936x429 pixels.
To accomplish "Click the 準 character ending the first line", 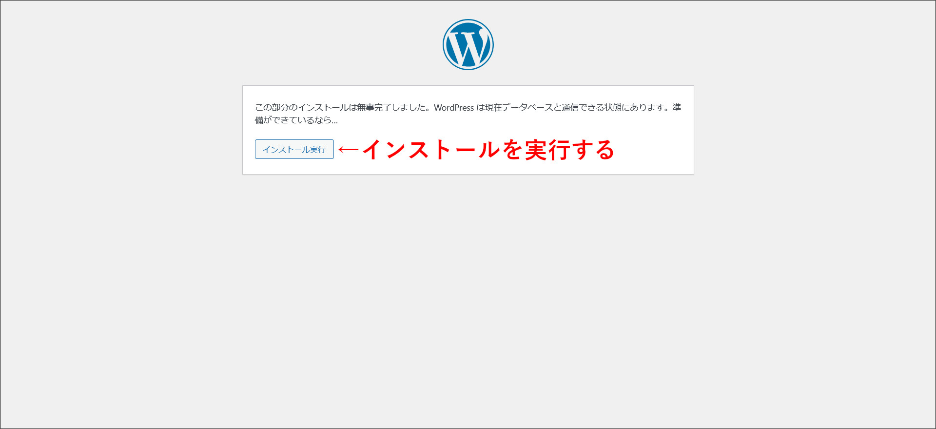I will point(677,108).
